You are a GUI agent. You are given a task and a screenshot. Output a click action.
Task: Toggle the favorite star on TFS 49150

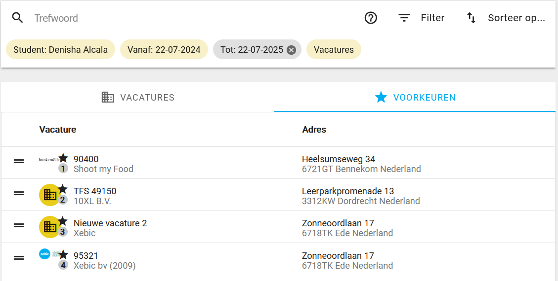(63, 189)
